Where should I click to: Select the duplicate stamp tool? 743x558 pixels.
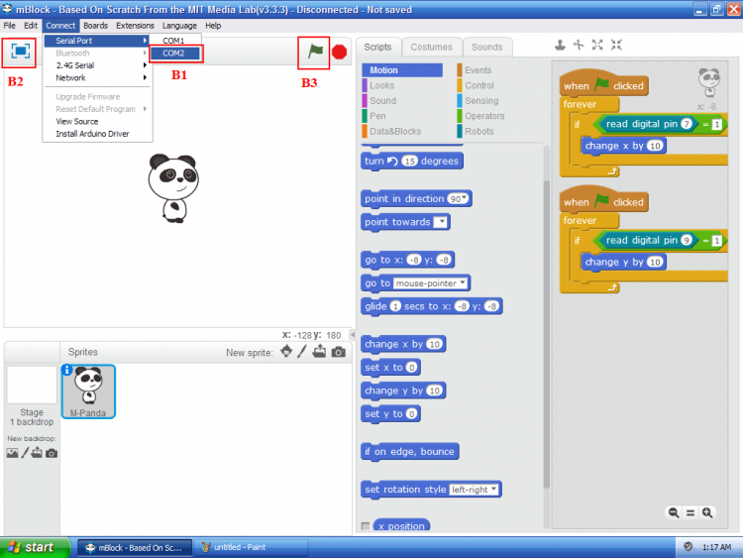[560, 45]
